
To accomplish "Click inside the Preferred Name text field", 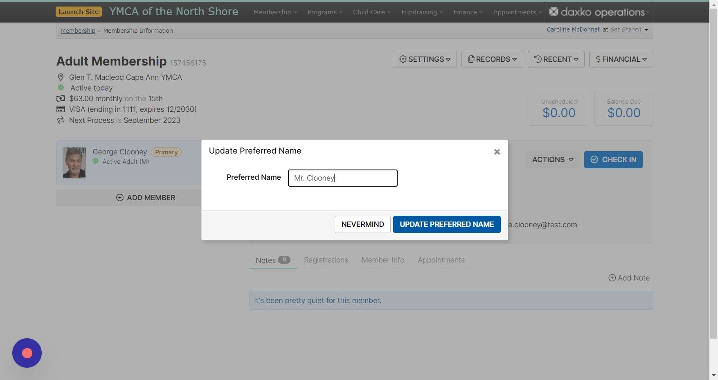I will click(342, 178).
